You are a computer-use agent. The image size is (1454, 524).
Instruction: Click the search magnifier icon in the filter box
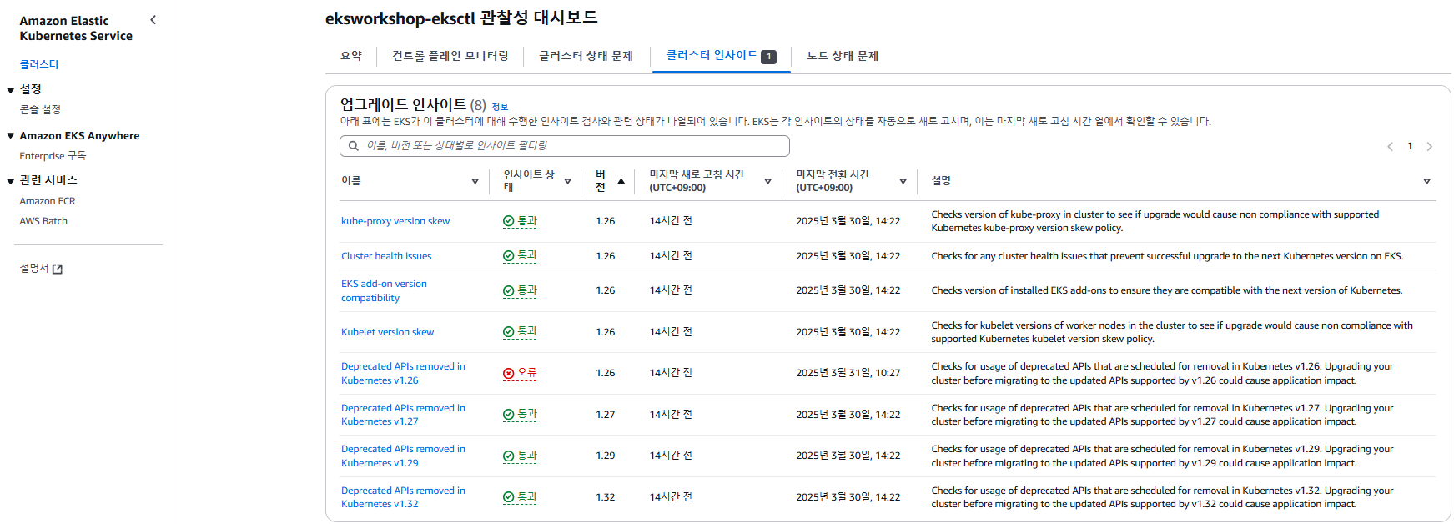click(x=354, y=146)
